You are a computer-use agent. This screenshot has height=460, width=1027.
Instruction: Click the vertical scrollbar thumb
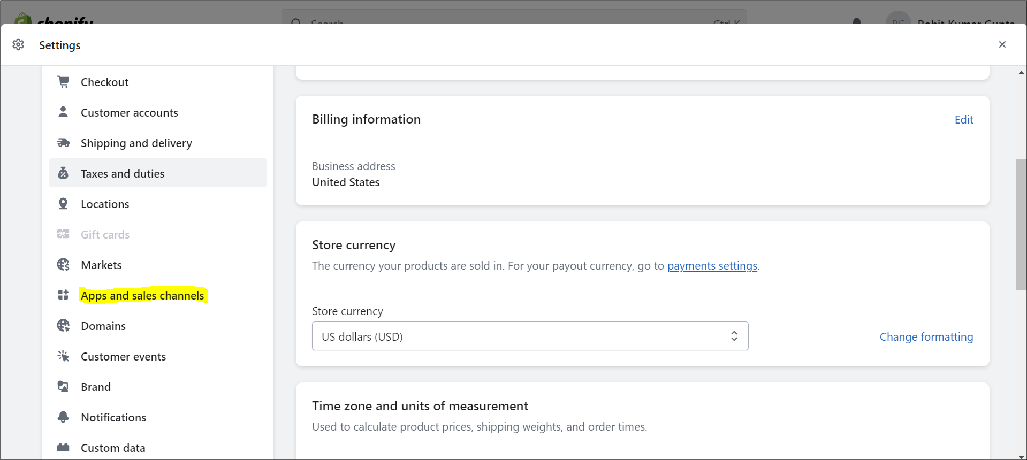pyautogui.click(x=1021, y=225)
